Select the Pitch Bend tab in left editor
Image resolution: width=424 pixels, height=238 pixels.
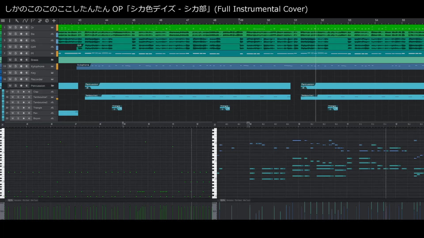click(26, 201)
